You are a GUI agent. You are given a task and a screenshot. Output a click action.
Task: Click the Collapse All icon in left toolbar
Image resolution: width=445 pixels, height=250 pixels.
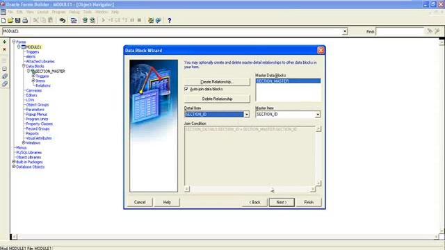click(x=5, y=84)
